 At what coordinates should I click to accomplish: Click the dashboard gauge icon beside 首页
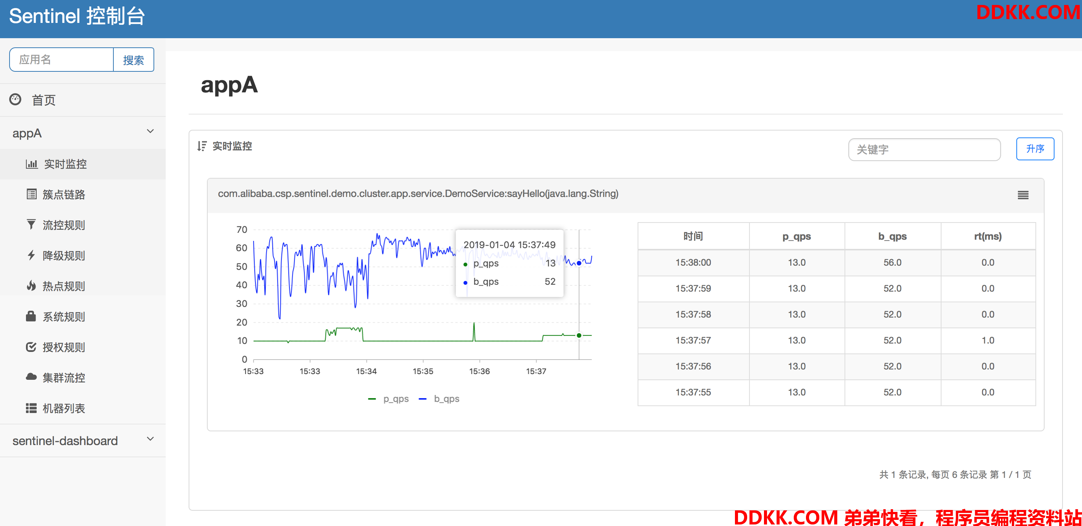click(15, 100)
